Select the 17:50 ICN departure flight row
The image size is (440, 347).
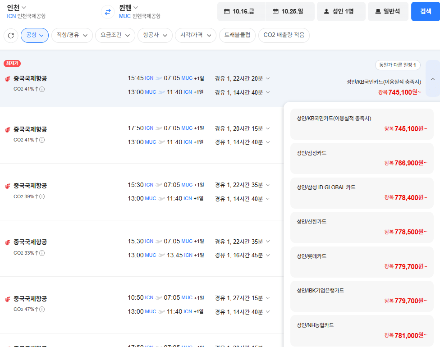tap(142, 135)
